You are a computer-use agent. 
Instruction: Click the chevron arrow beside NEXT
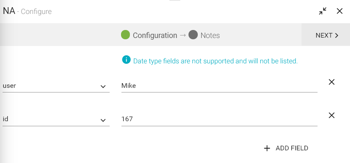337,35
